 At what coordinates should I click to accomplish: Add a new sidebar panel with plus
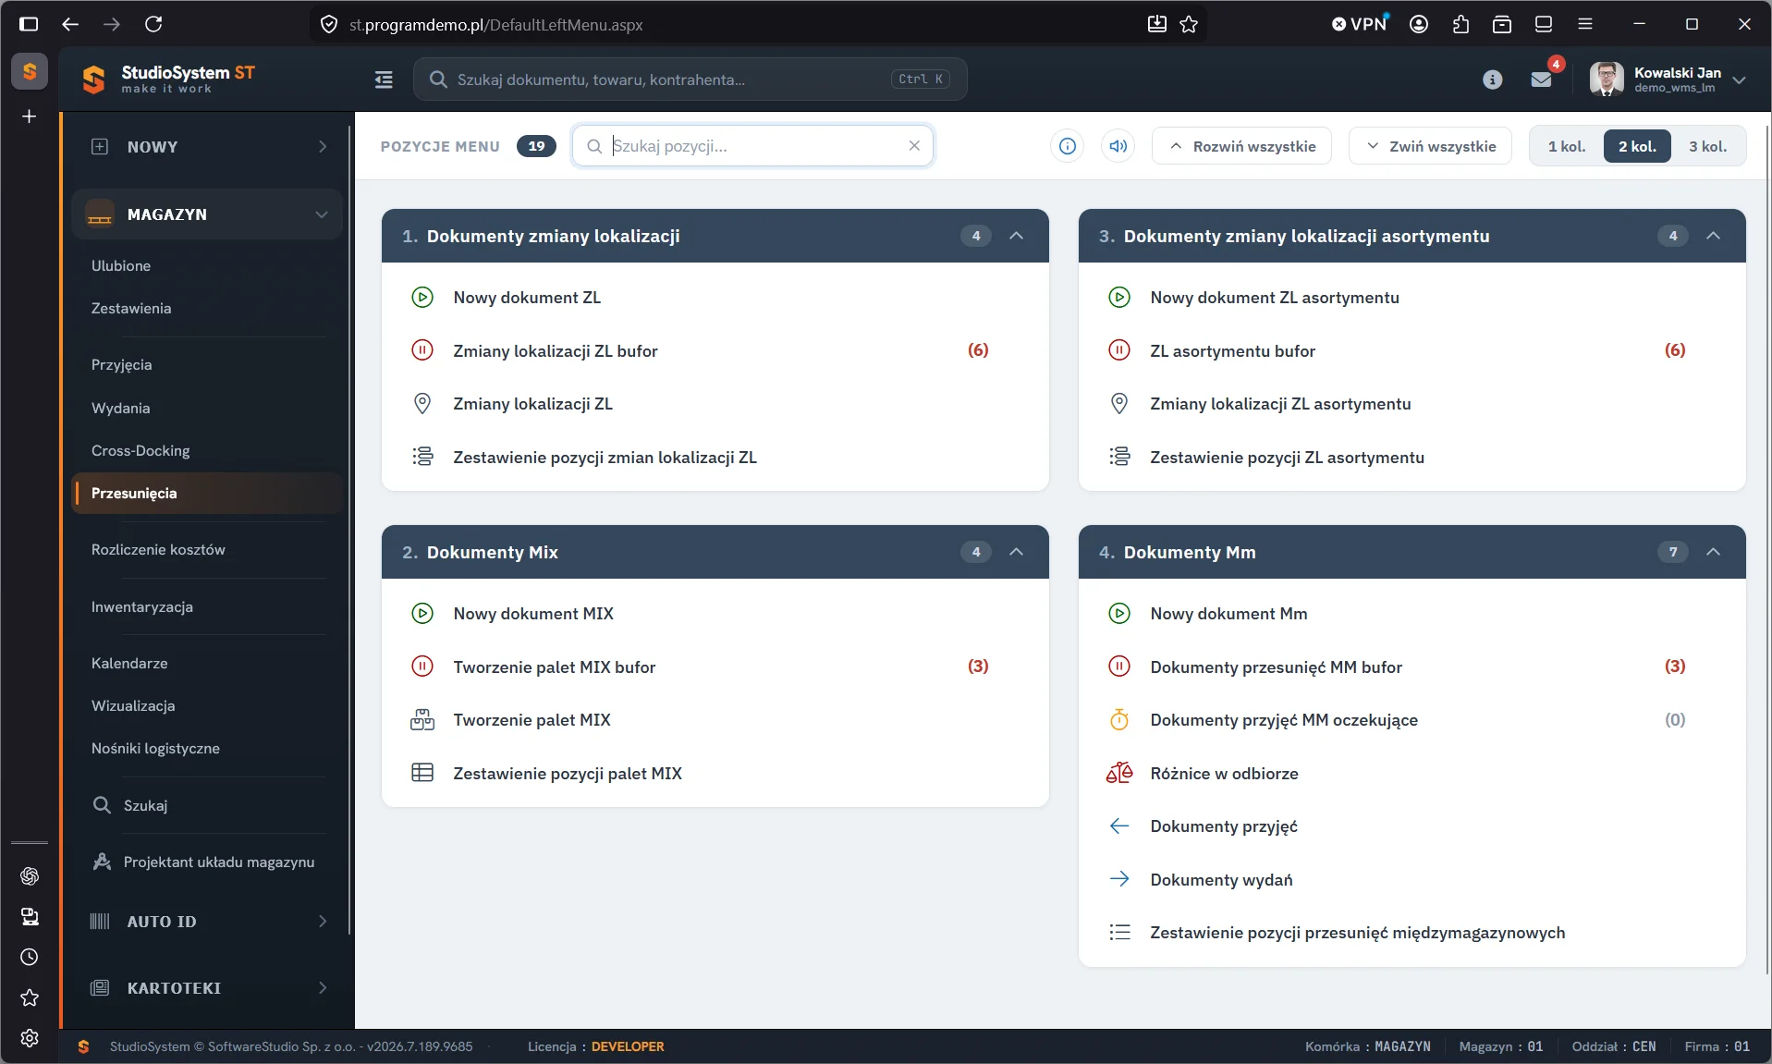(30, 116)
